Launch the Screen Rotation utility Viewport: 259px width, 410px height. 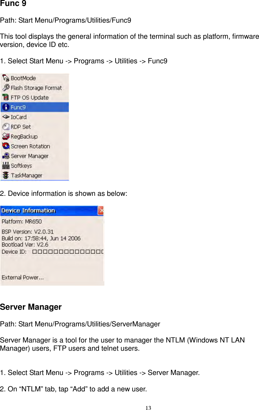tap(6, 146)
